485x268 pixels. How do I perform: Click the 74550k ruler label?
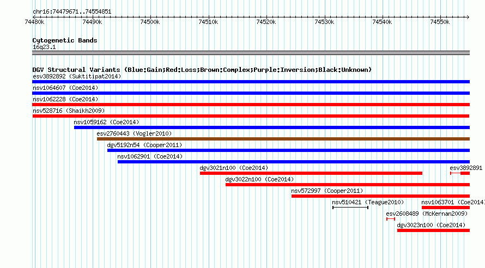[x=440, y=22]
